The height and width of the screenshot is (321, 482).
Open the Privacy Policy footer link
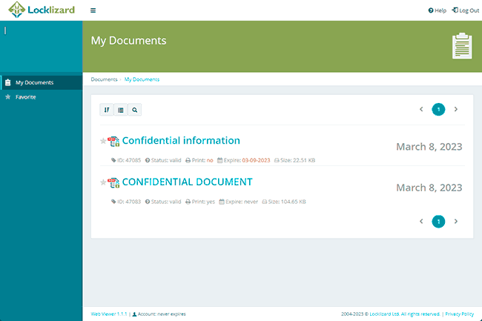click(460, 314)
